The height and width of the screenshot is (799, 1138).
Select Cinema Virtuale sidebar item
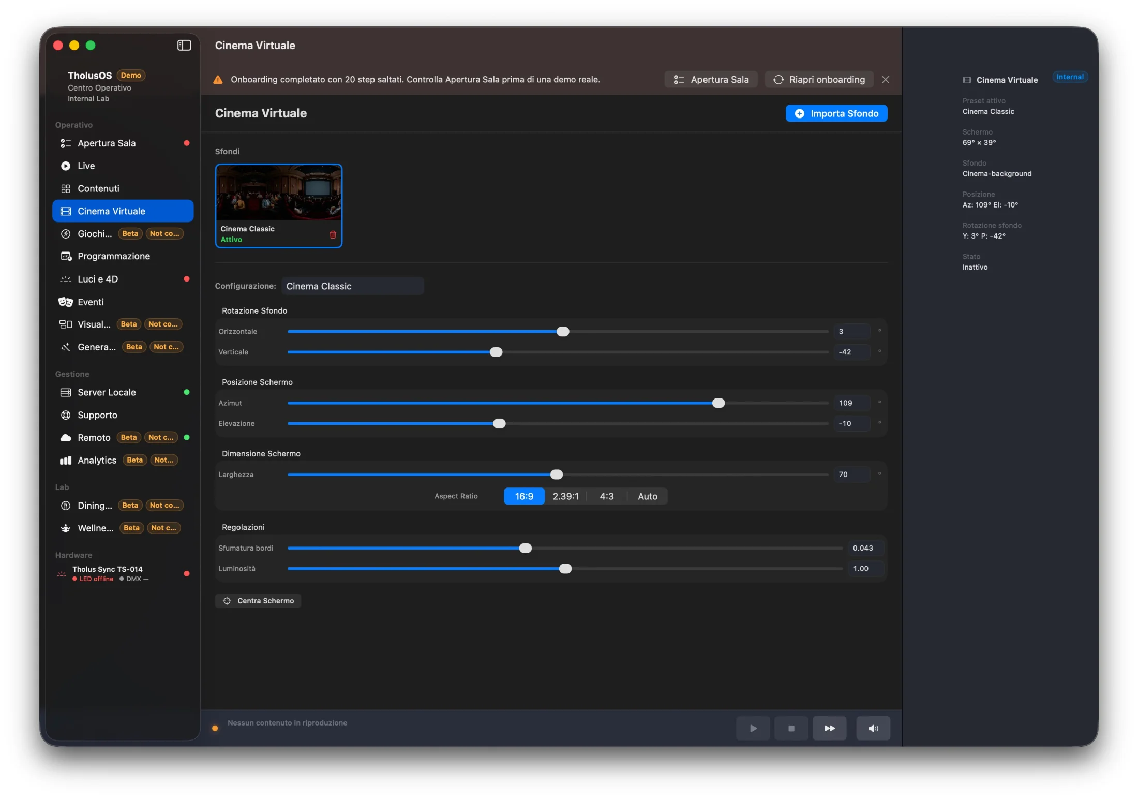point(123,211)
